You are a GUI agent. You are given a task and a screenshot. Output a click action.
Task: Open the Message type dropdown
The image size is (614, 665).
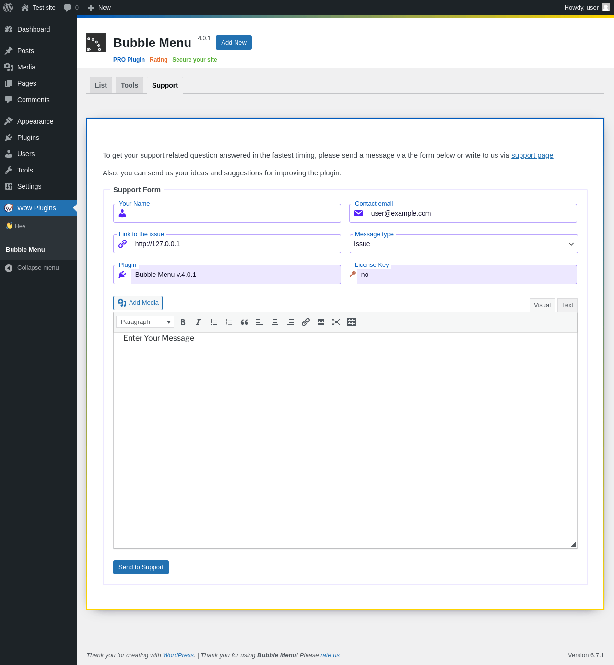464,244
